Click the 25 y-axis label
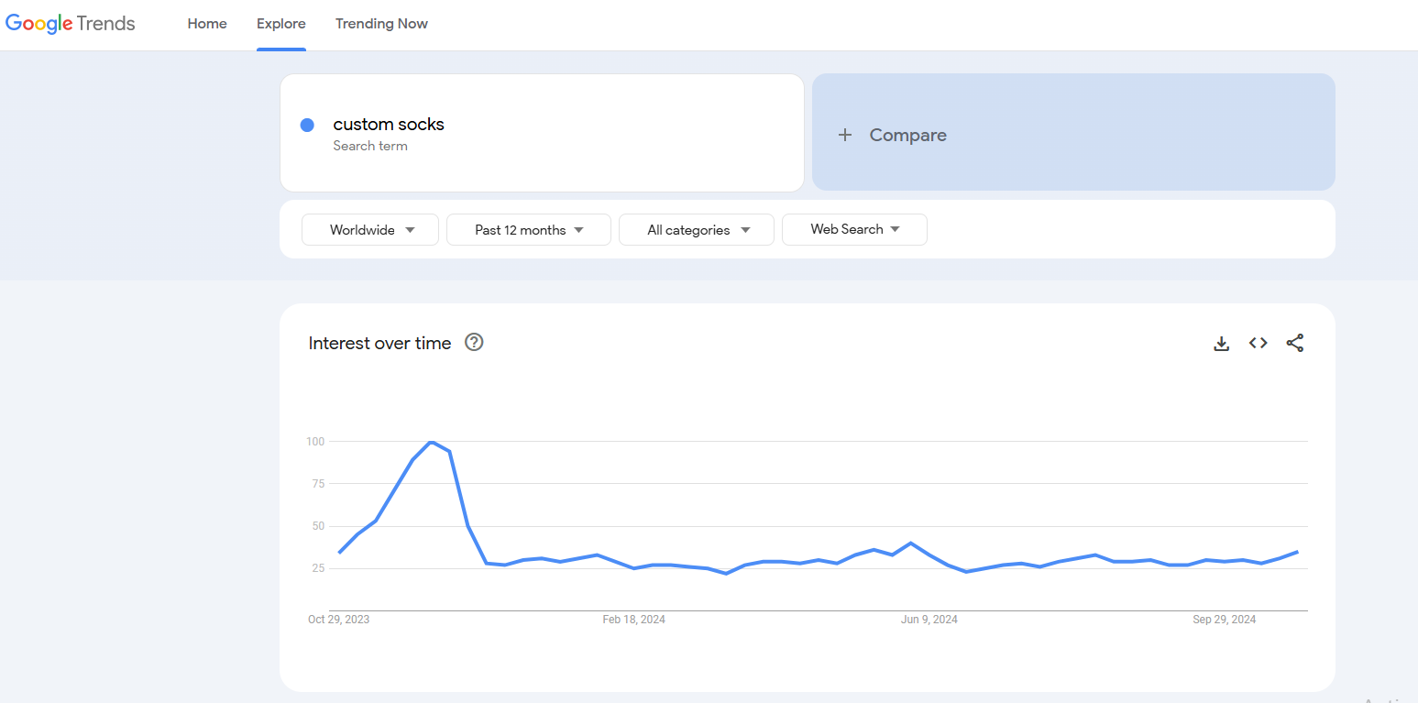The height and width of the screenshot is (703, 1418). coord(318,568)
